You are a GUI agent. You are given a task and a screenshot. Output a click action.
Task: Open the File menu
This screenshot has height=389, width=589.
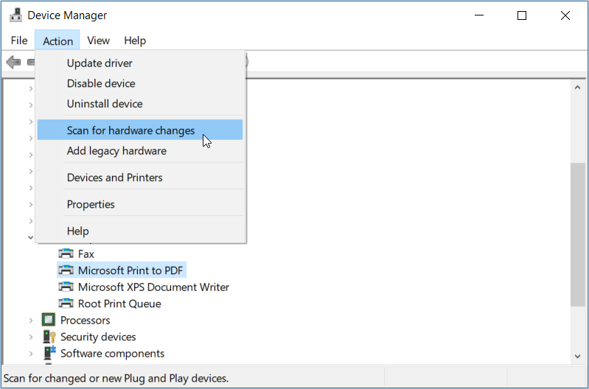(x=19, y=41)
